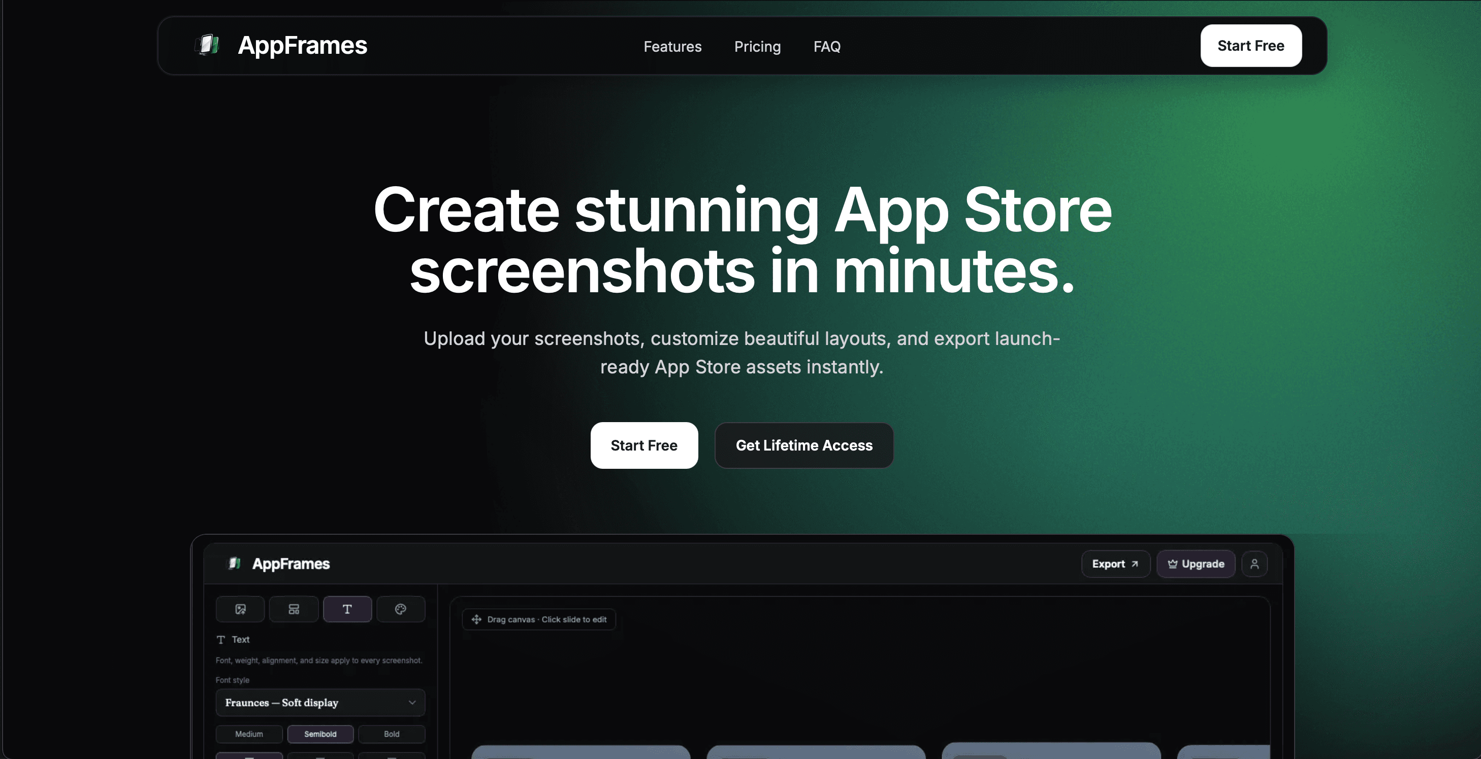Click the Export button in editor preview
Viewport: 1481px width, 759px height.
click(1115, 564)
